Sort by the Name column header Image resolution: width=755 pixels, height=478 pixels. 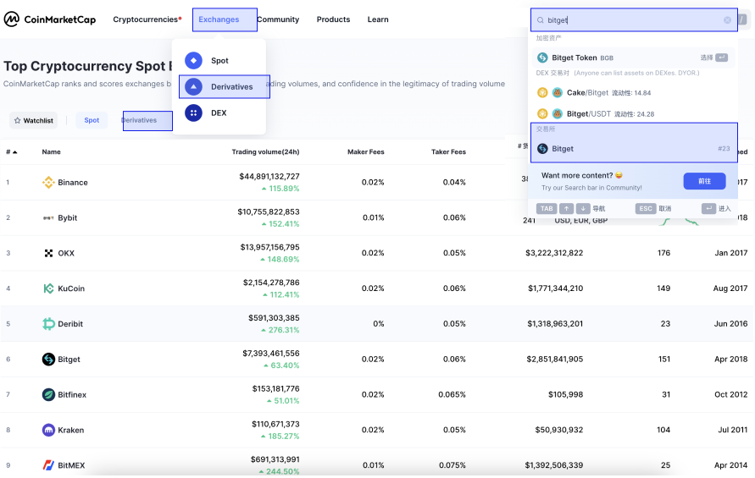point(51,152)
